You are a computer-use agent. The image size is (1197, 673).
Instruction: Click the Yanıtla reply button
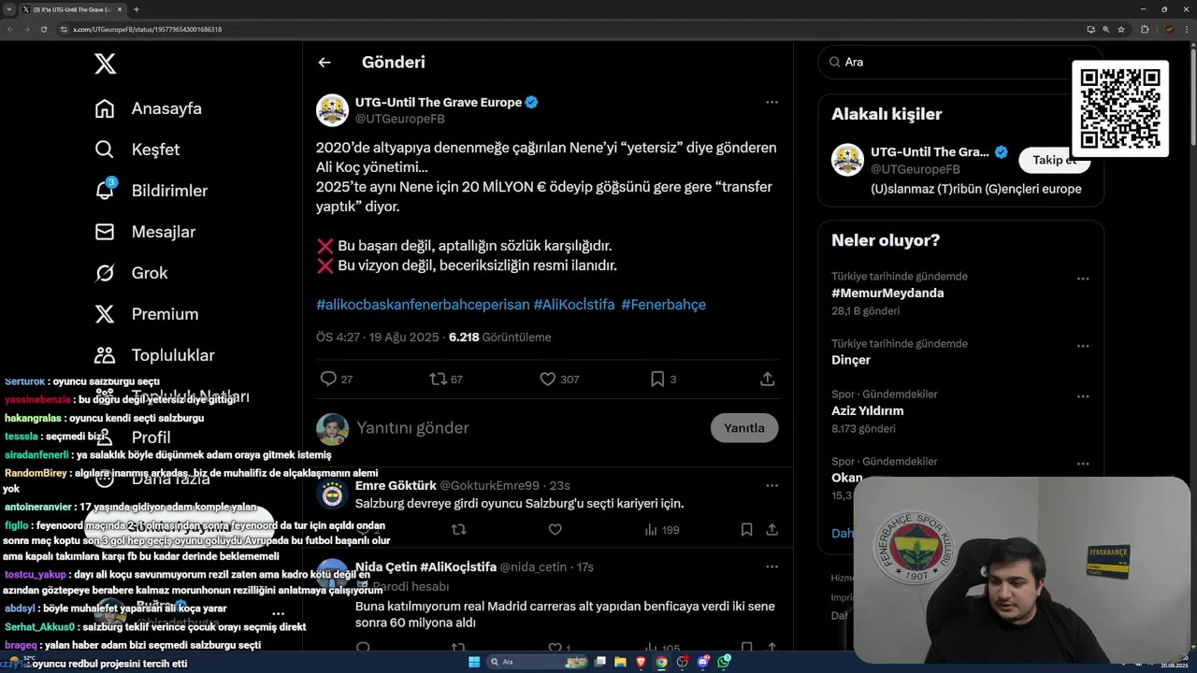pos(744,428)
